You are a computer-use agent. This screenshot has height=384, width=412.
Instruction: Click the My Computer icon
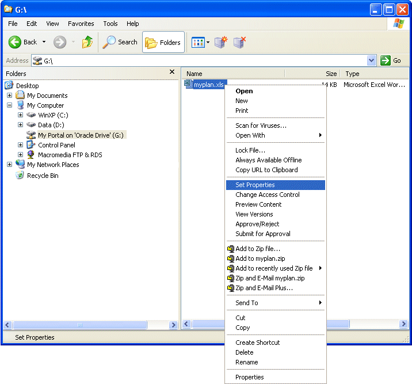pos(20,105)
